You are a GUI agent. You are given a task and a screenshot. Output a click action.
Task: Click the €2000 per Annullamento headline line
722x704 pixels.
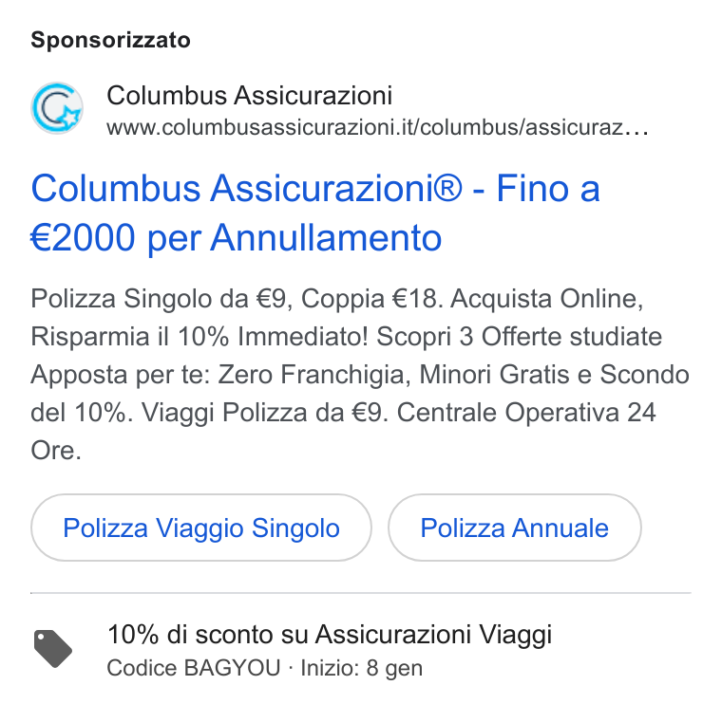(237, 238)
